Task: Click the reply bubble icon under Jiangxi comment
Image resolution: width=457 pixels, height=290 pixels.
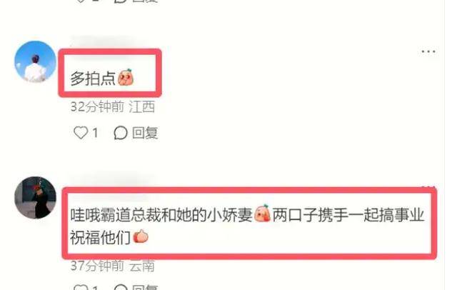Action: 121,133
